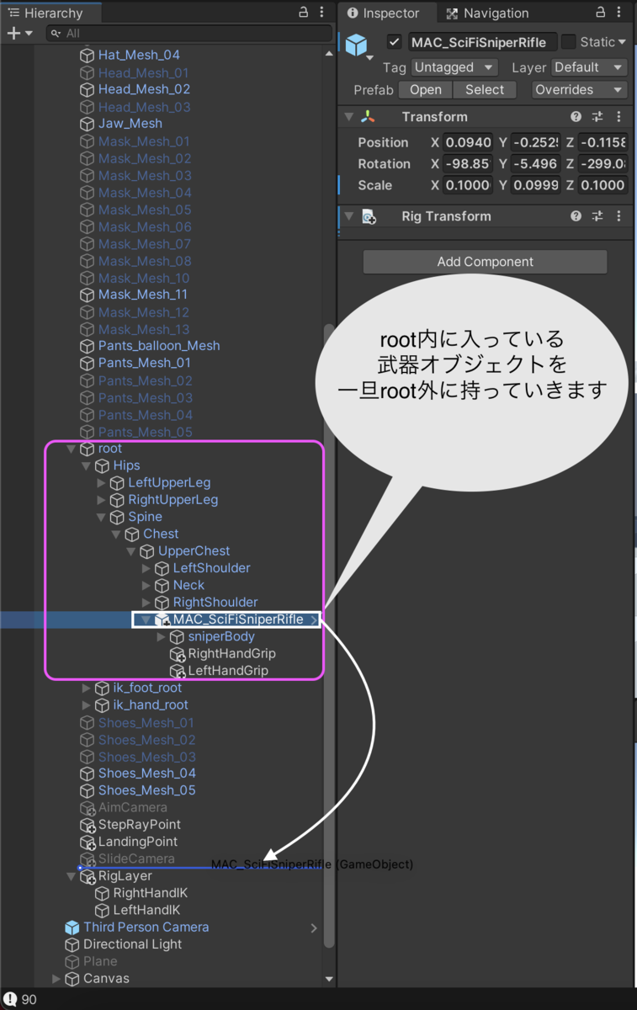Viewport: 637px width, 1010px height.
Task: Open the Layer dropdown showing Default
Action: 589,67
